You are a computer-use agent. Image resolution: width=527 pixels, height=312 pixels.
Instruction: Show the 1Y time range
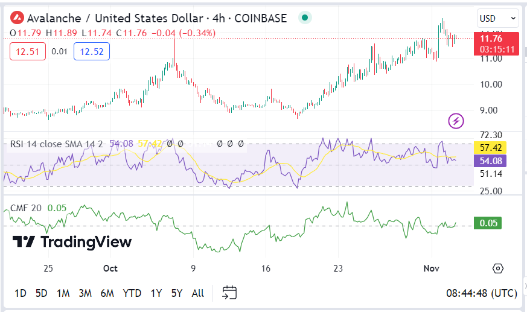(x=156, y=293)
